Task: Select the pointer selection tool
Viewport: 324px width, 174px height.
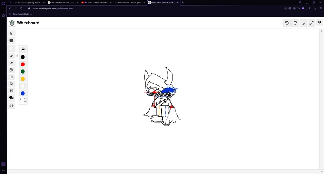Action: pyautogui.click(x=11, y=33)
